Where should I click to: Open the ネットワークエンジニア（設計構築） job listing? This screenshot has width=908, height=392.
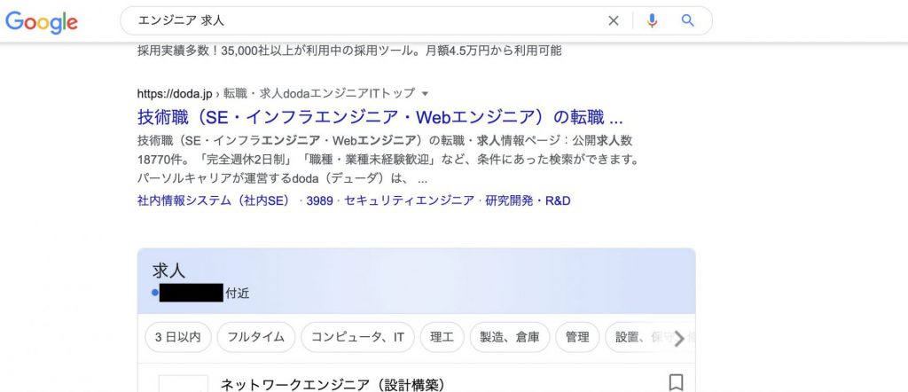coord(333,385)
